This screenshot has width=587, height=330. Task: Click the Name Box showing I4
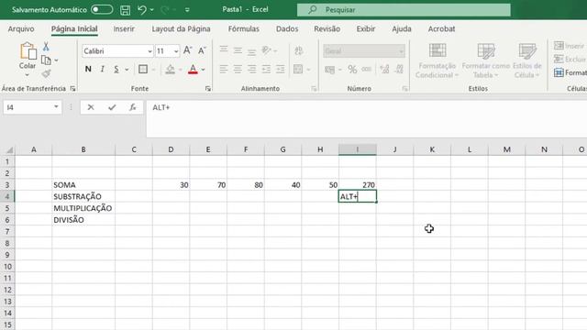pyautogui.click(x=32, y=107)
